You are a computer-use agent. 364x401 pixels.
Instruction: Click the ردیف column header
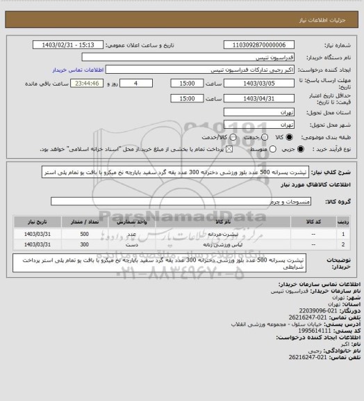coord(343,221)
